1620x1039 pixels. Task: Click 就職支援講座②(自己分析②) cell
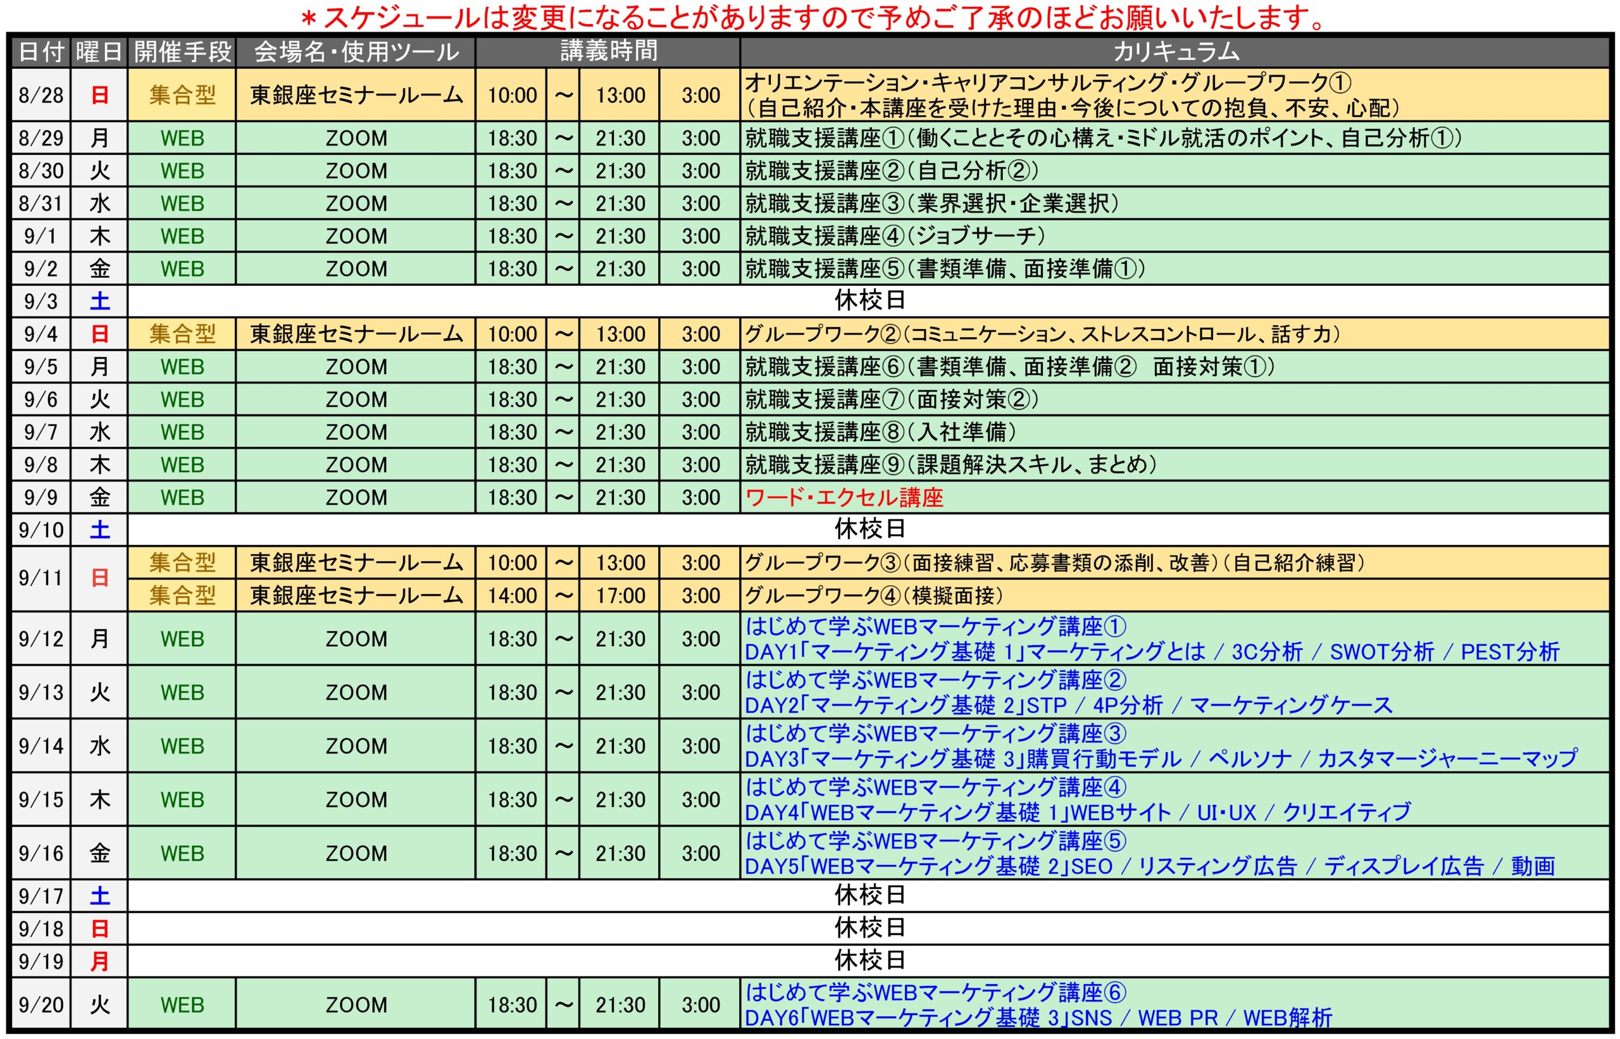point(1174,171)
